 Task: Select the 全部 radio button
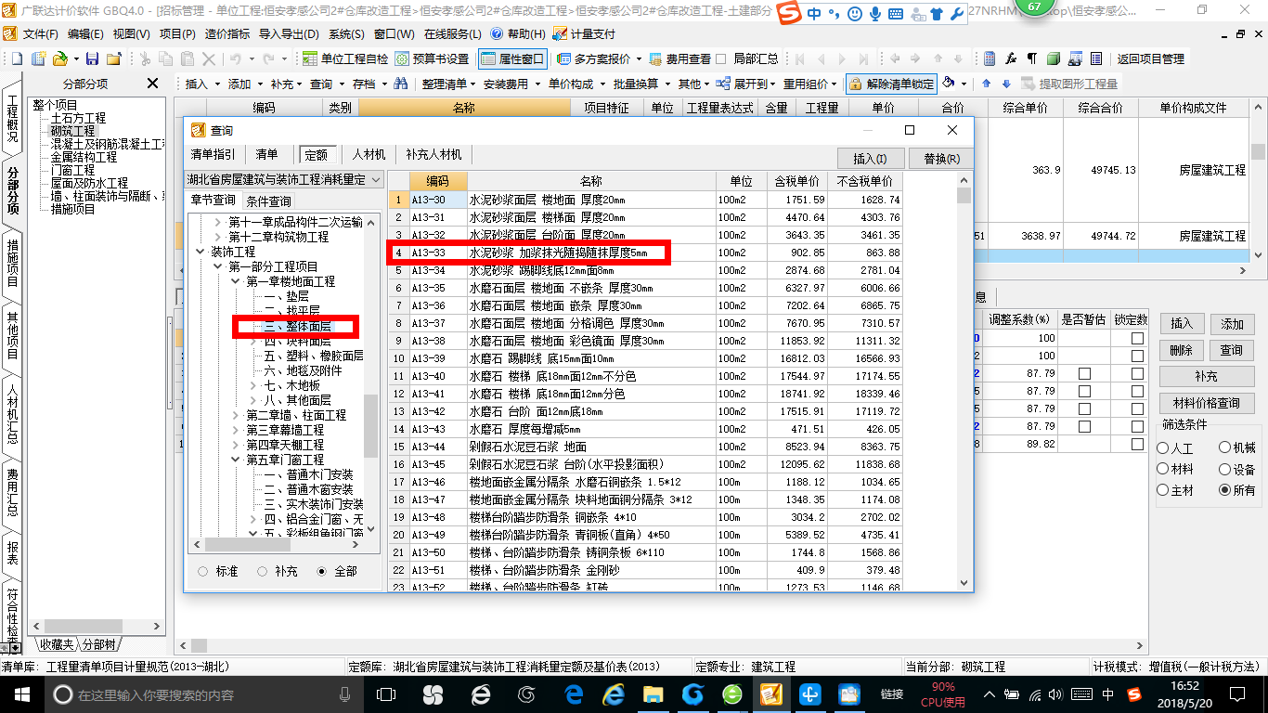coord(322,571)
